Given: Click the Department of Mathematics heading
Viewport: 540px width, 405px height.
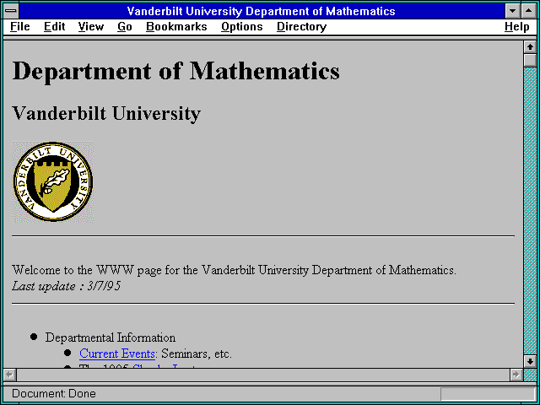Looking at the screenshot, I should [176, 72].
